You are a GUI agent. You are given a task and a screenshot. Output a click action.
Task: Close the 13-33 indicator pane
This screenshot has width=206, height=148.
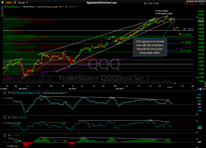coord(5,136)
